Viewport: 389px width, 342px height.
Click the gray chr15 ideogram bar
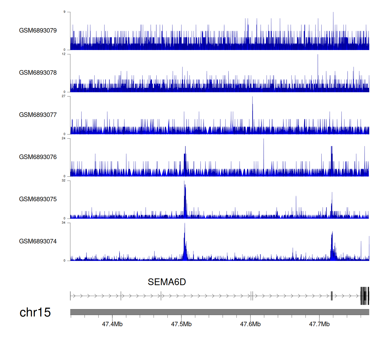click(x=219, y=312)
